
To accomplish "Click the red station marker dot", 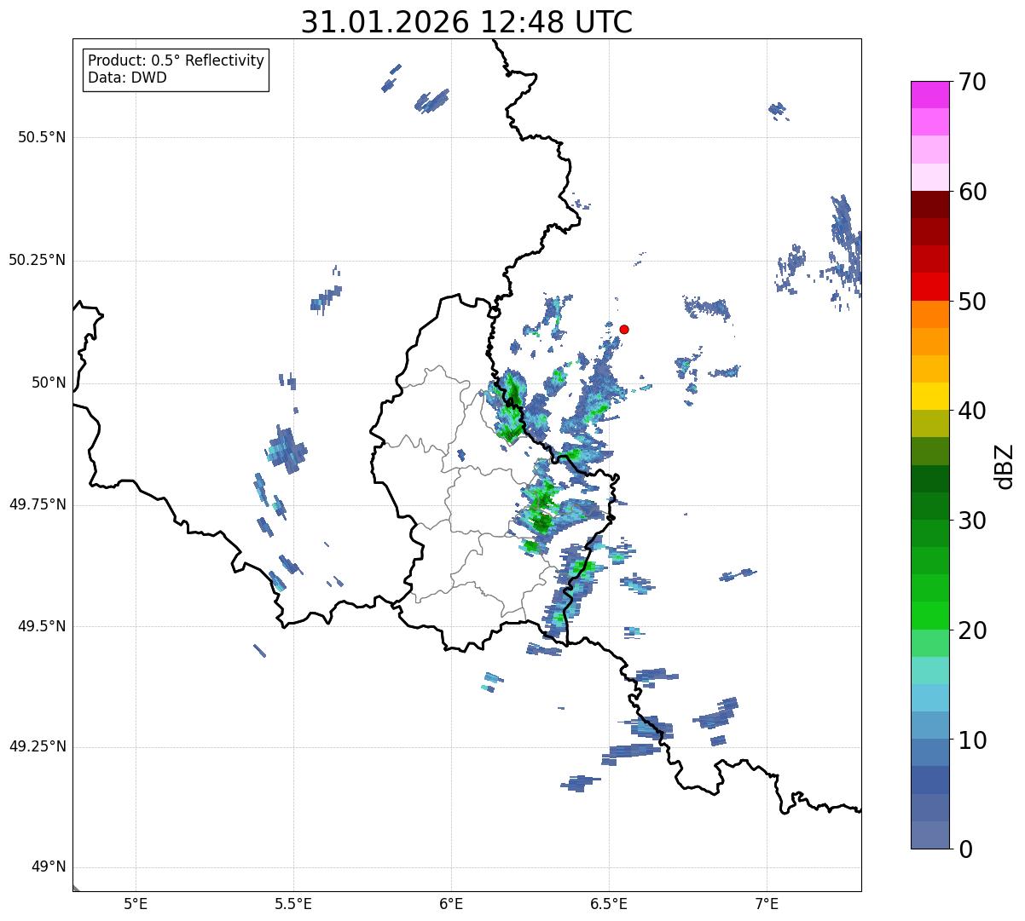I will tap(624, 329).
